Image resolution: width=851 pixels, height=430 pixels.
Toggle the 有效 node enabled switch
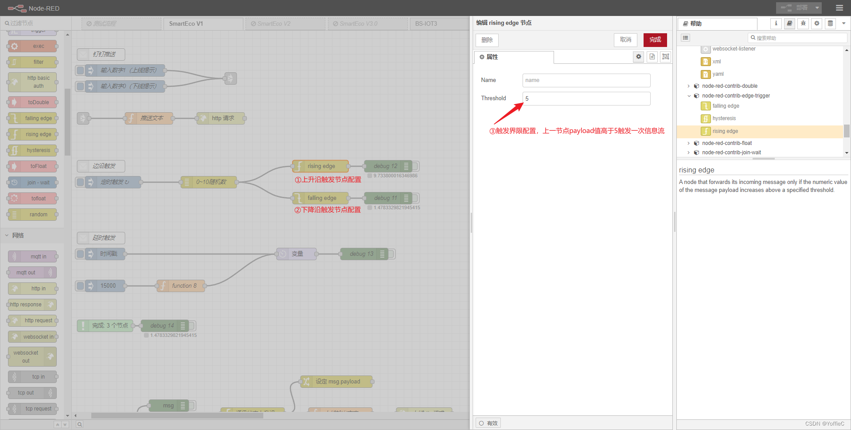[x=488, y=422]
